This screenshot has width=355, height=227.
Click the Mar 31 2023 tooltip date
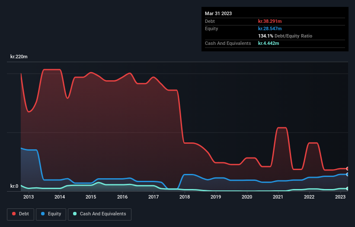click(218, 13)
